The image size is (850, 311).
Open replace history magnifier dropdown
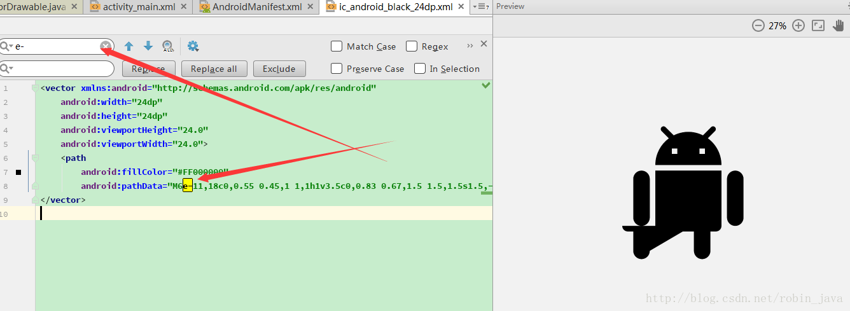coord(7,69)
